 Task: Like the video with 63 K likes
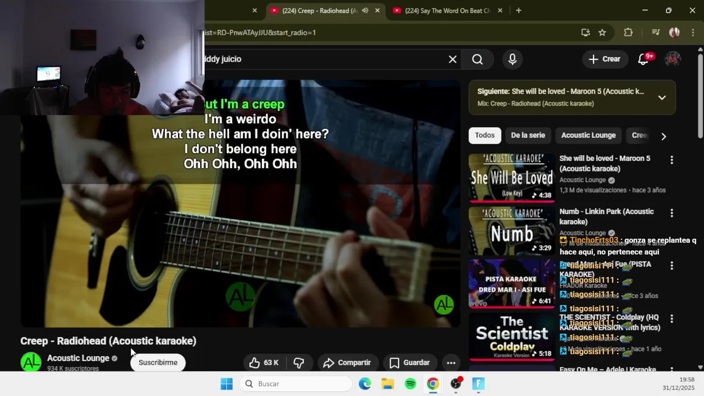click(264, 362)
